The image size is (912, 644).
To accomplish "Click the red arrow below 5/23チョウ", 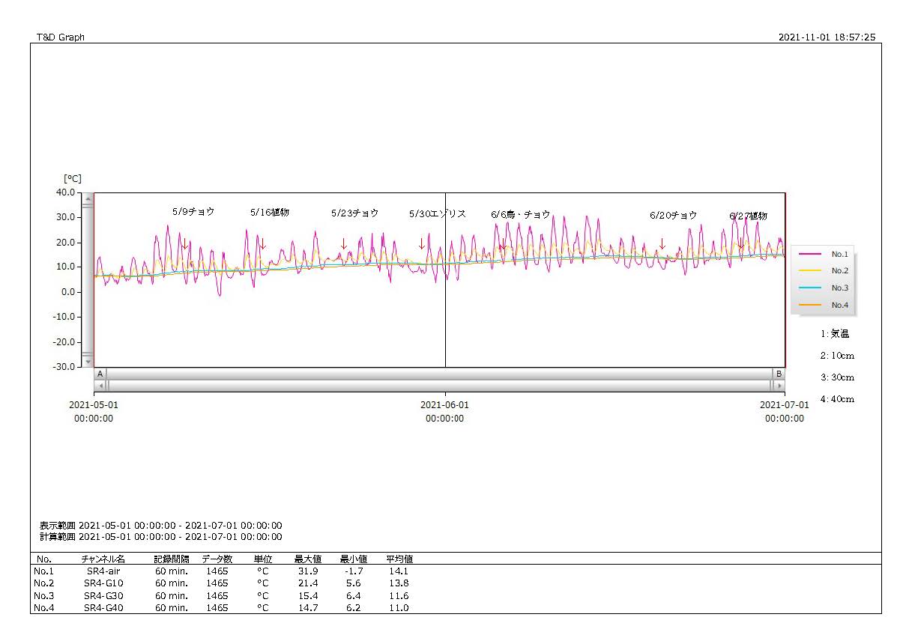I will click(344, 244).
